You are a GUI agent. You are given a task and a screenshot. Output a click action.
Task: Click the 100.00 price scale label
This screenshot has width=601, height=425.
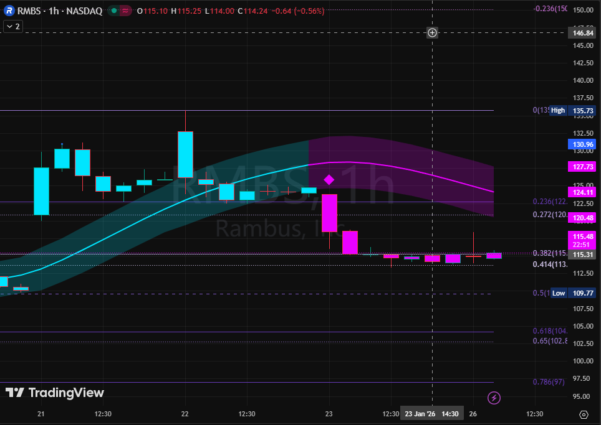pyautogui.click(x=583, y=361)
